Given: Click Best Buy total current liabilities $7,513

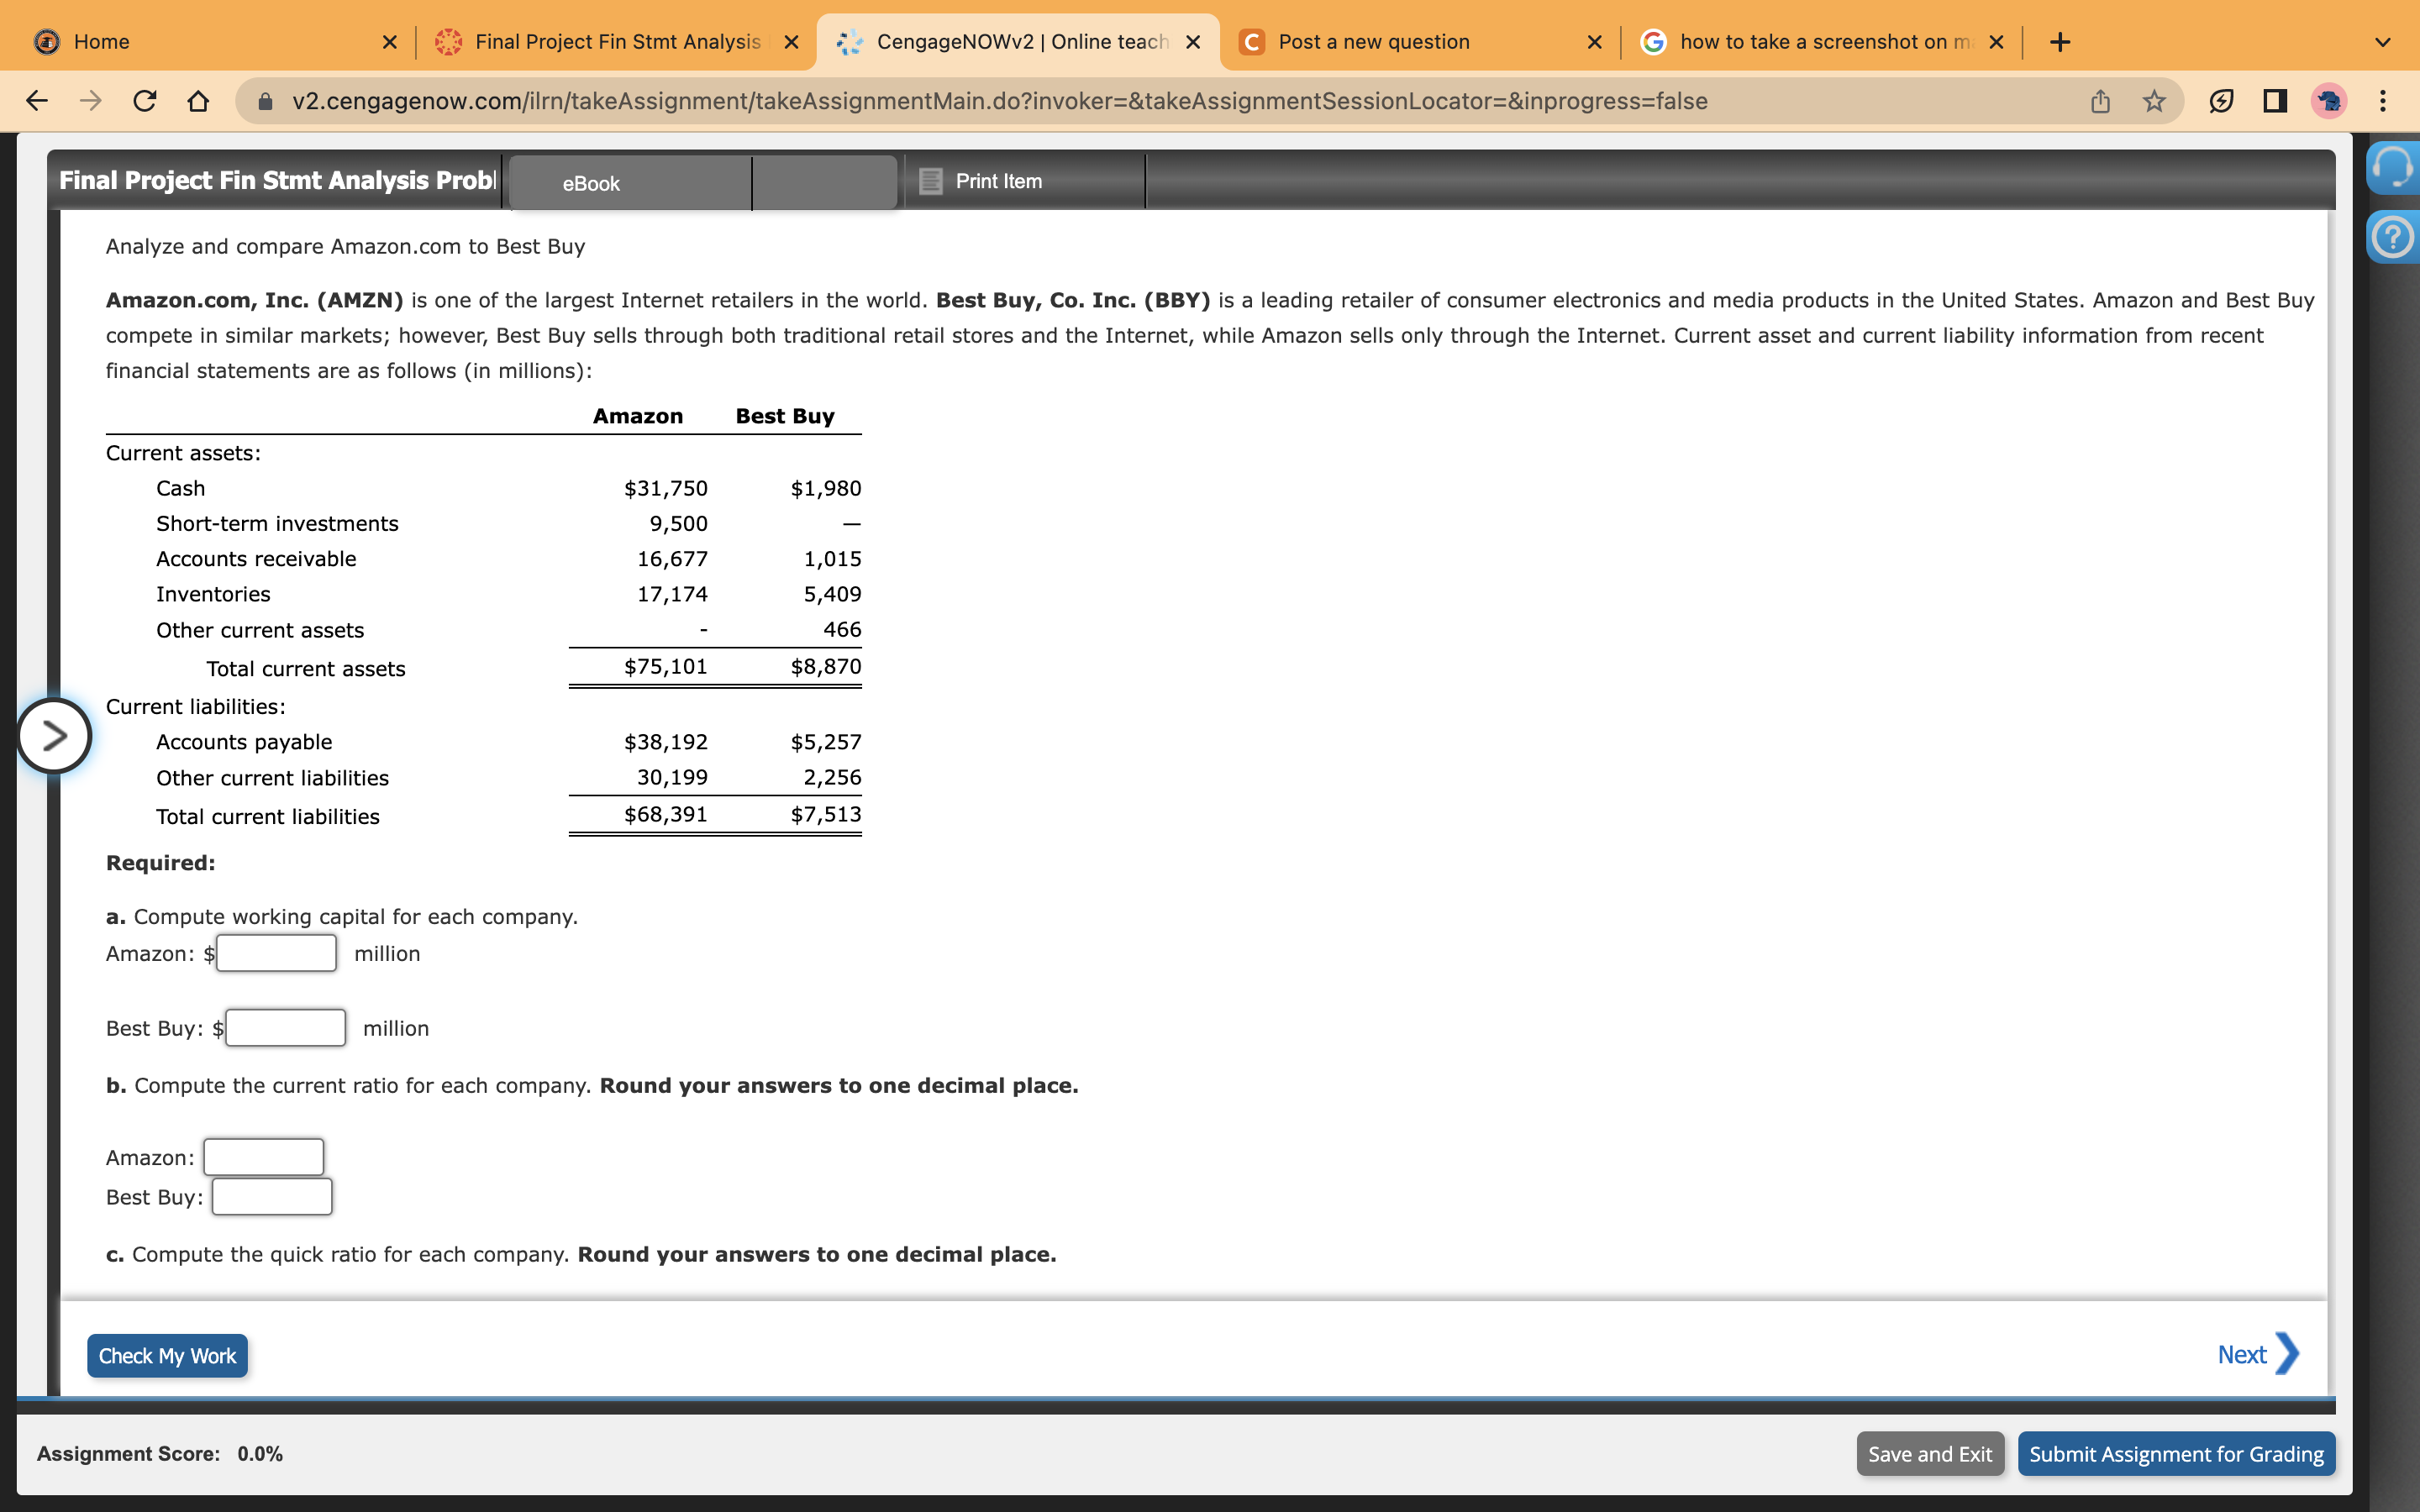Looking at the screenshot, I should coord(826,815).
